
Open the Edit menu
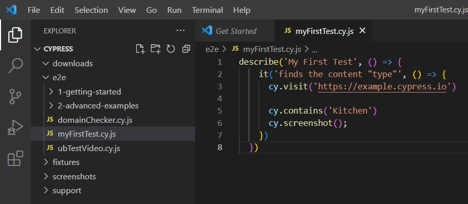[58, 10]
